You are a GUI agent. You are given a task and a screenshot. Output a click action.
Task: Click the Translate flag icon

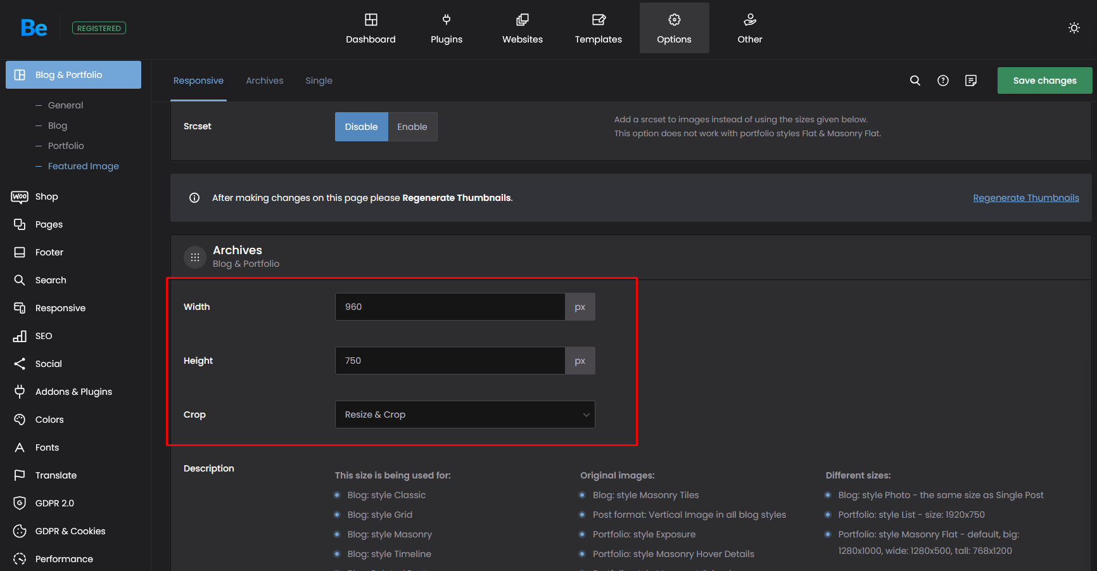click(x=20, y=475)
